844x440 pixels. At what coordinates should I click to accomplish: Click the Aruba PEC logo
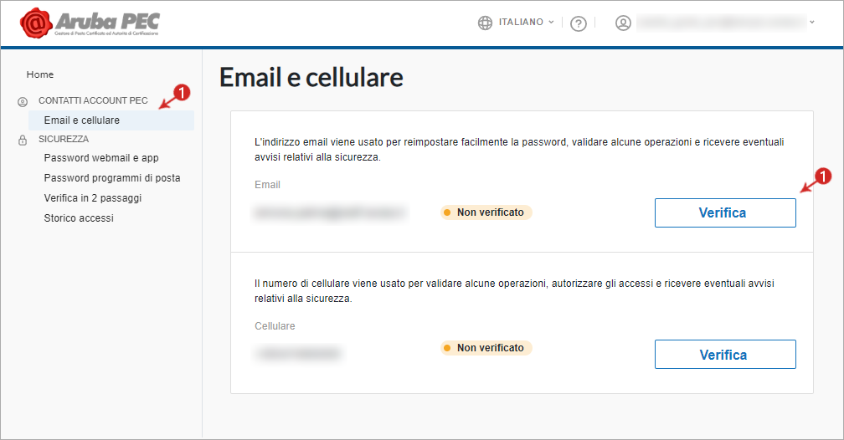(90, 23)
